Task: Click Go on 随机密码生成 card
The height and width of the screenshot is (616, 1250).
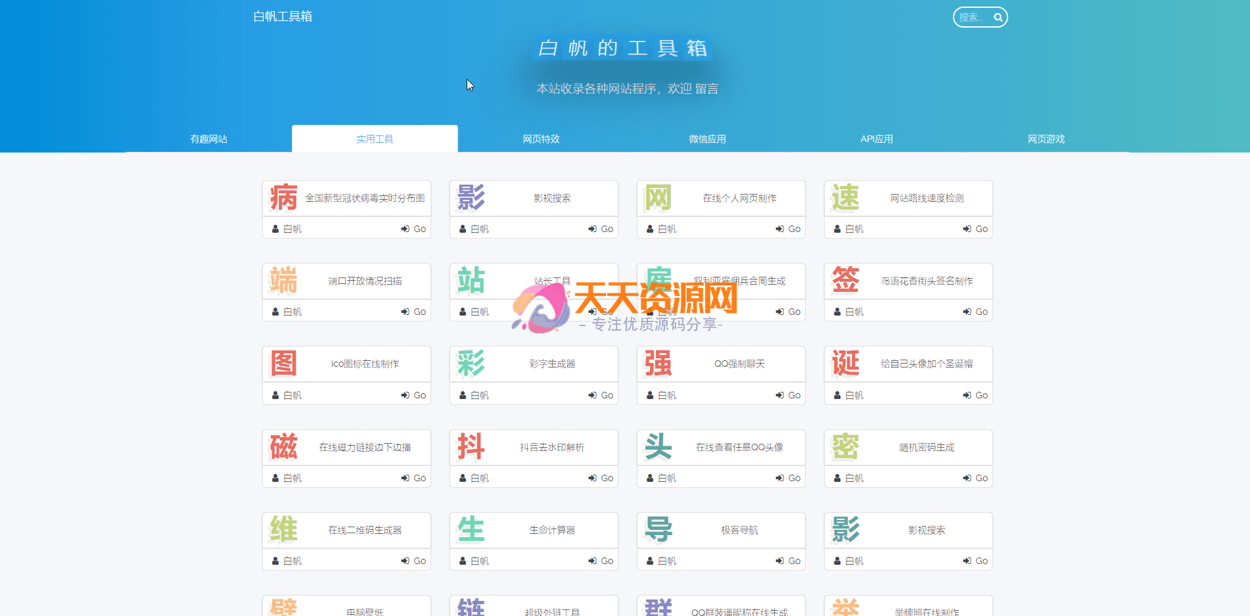Action: (x=975, y=478)
